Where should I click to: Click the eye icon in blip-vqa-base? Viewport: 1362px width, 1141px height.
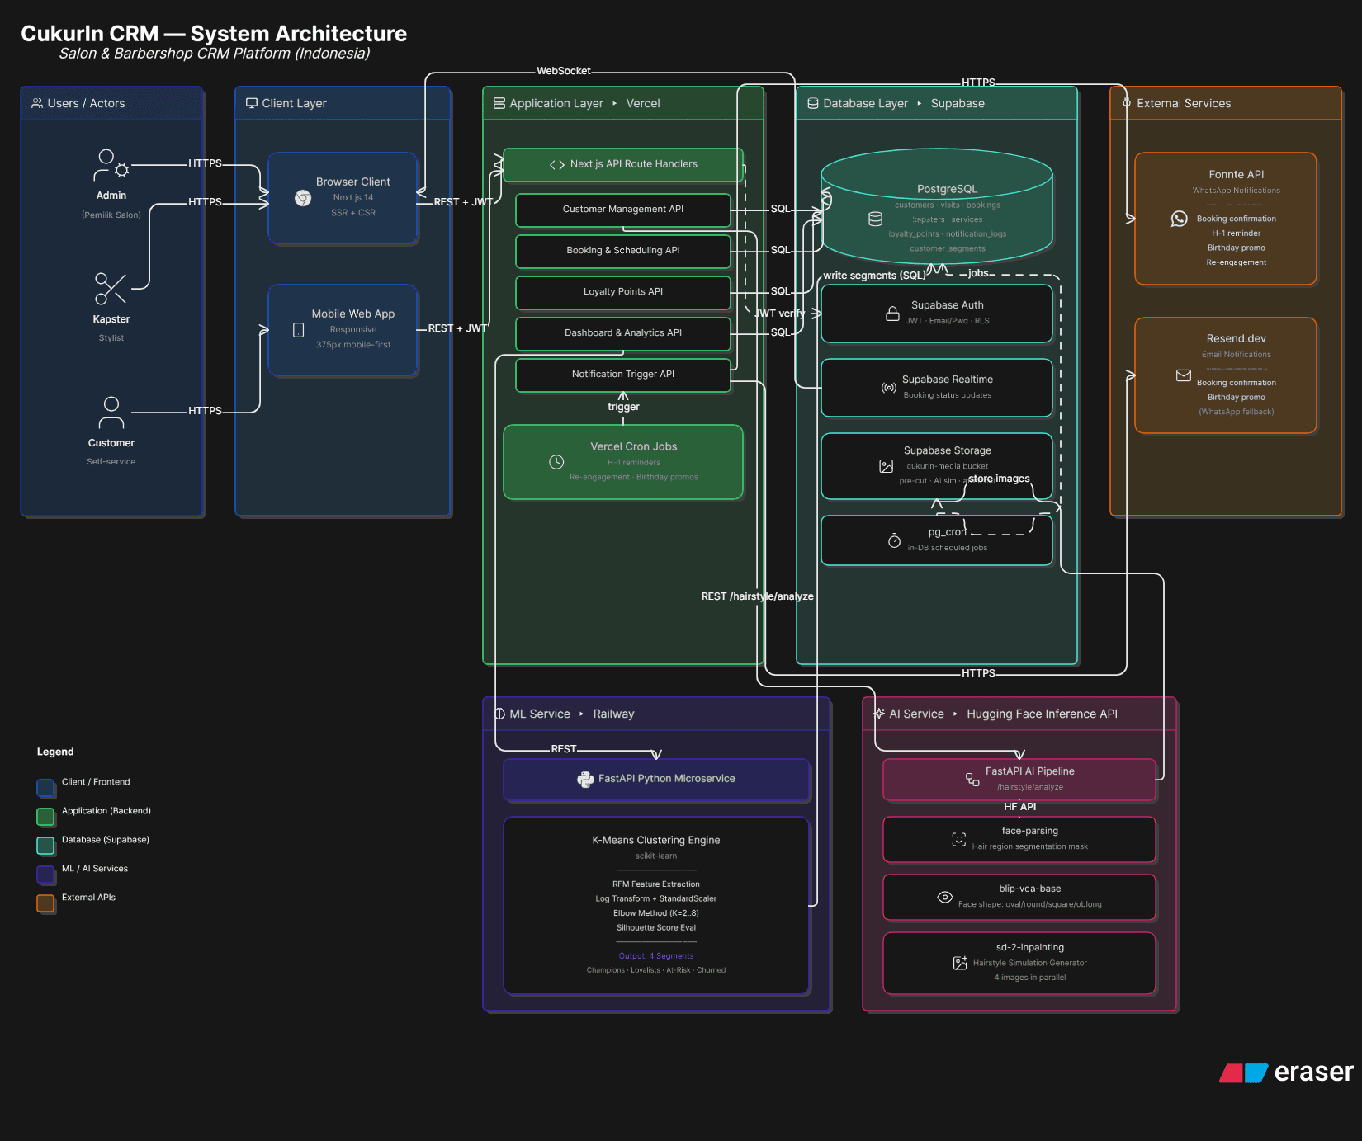coord(945,897)
